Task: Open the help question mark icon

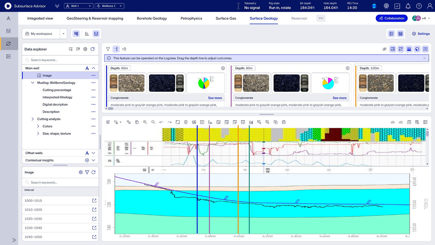Action: (418, 5)
